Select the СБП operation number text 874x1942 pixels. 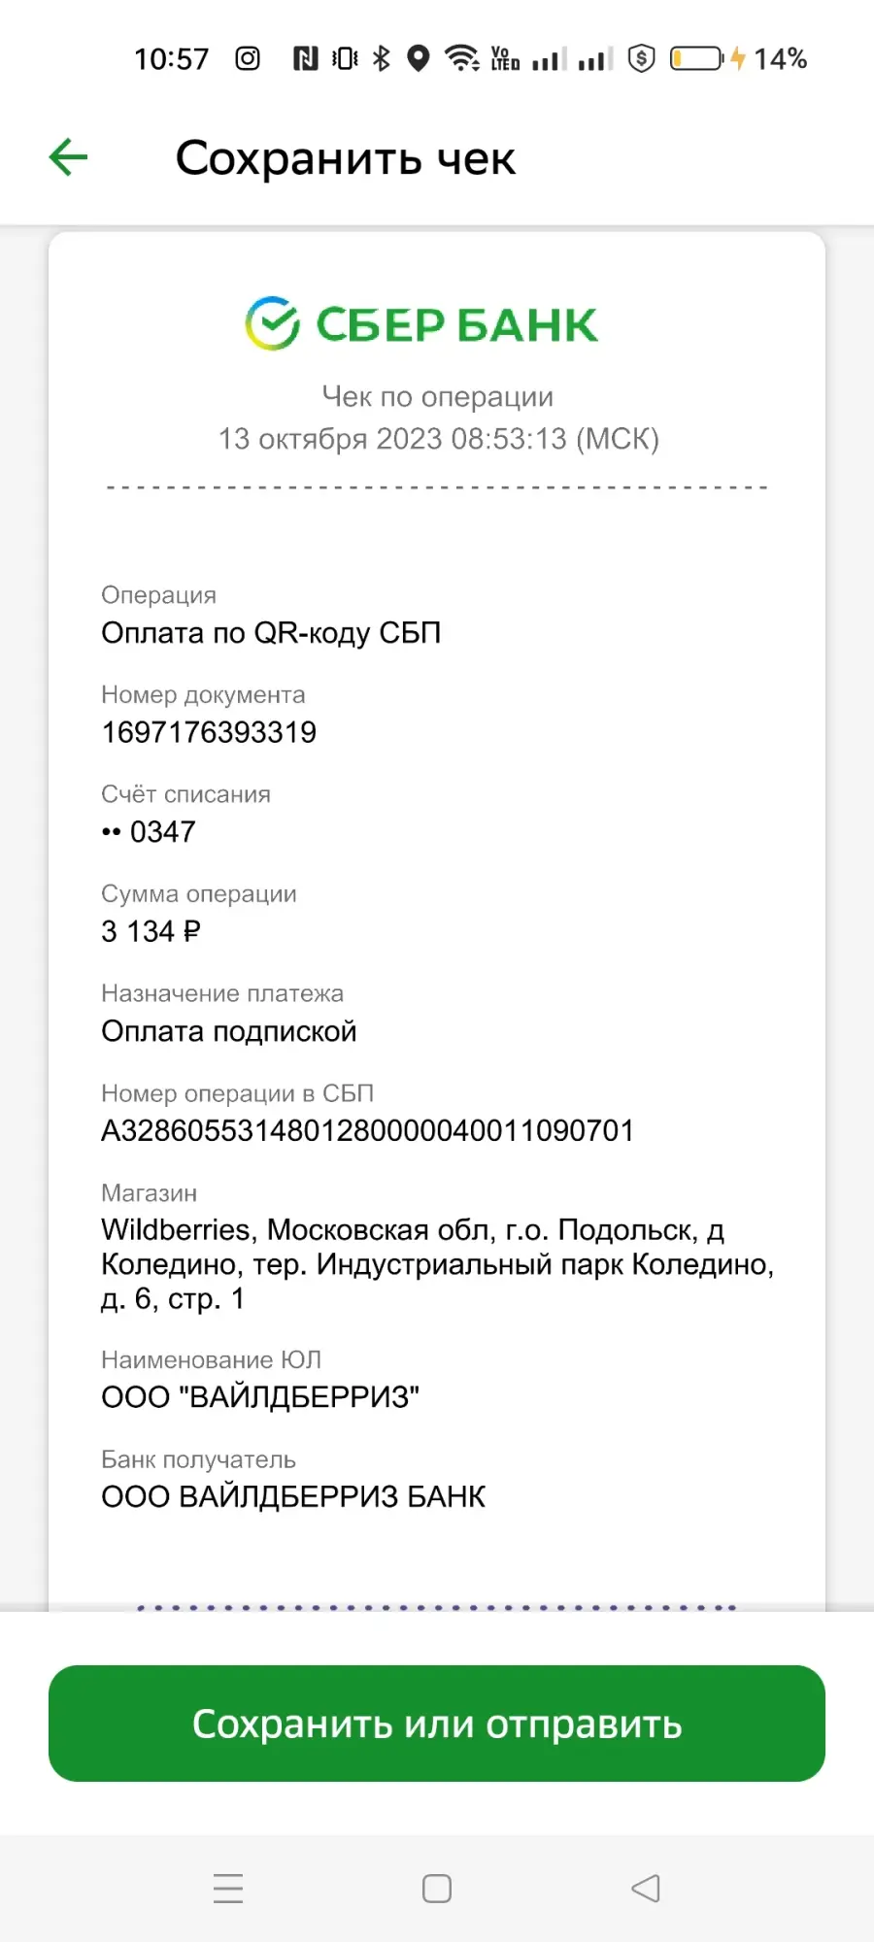pos(367,1130)
